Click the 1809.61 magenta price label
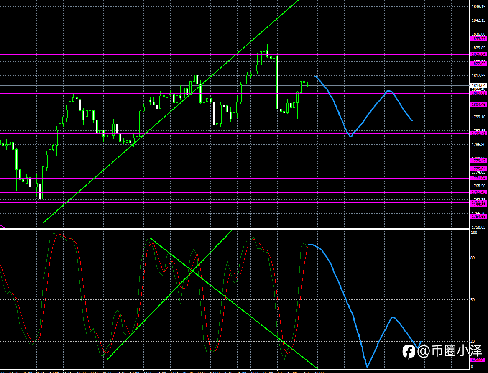The height and width of the screenshot is (373, 488). 478,93
